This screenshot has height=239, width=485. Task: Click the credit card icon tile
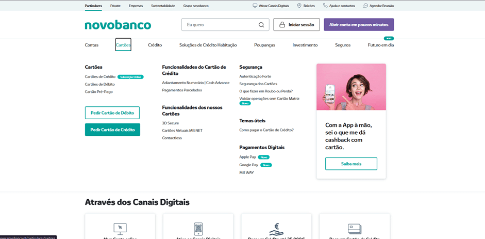coord(354,228)
